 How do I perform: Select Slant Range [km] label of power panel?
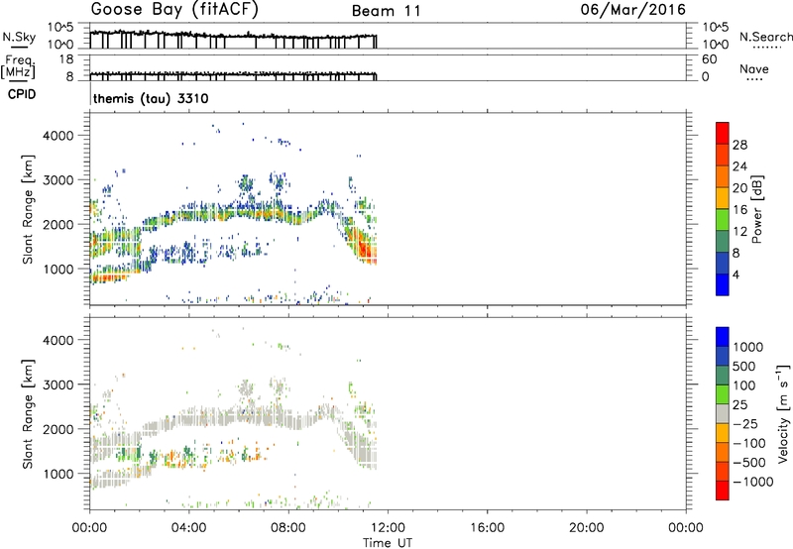tap(28, 209)
